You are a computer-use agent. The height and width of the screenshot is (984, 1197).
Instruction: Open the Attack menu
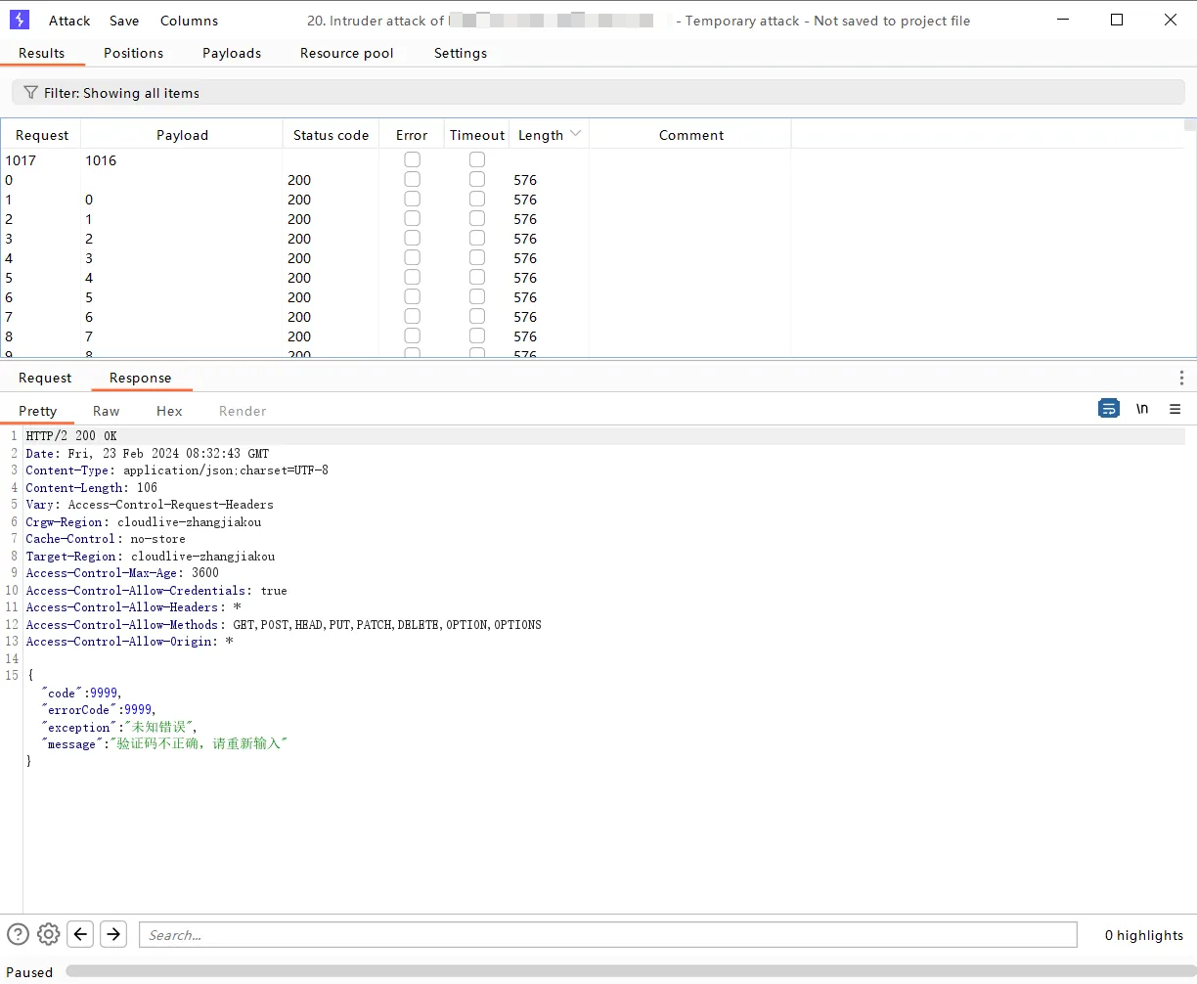[69, 21]
